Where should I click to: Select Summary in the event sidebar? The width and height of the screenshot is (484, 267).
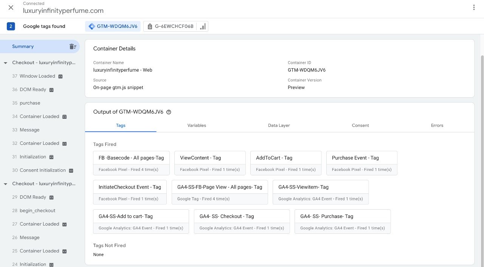40,46
